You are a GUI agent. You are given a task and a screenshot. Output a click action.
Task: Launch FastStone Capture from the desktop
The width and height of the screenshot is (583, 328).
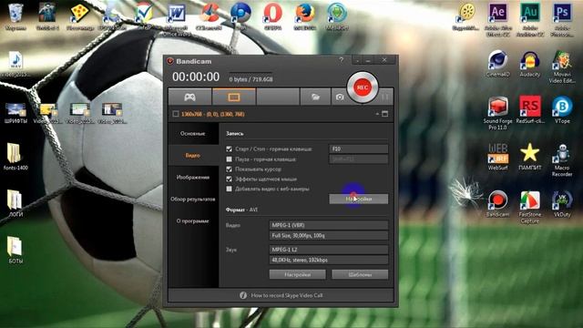point(530,207)
